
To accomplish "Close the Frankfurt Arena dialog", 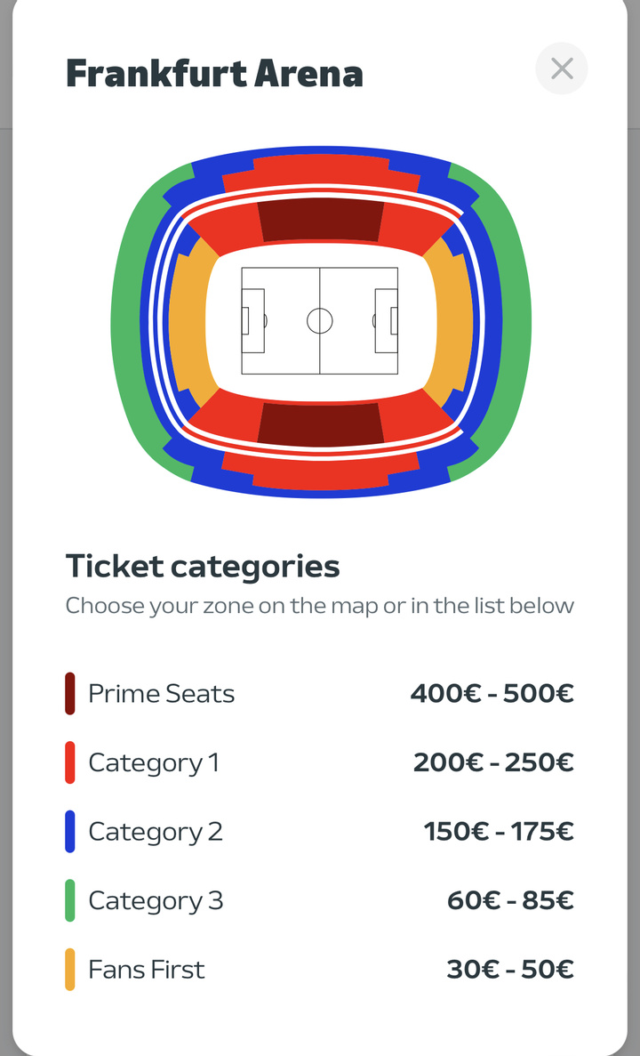I will pyautogui.click(x=561, y=68).
